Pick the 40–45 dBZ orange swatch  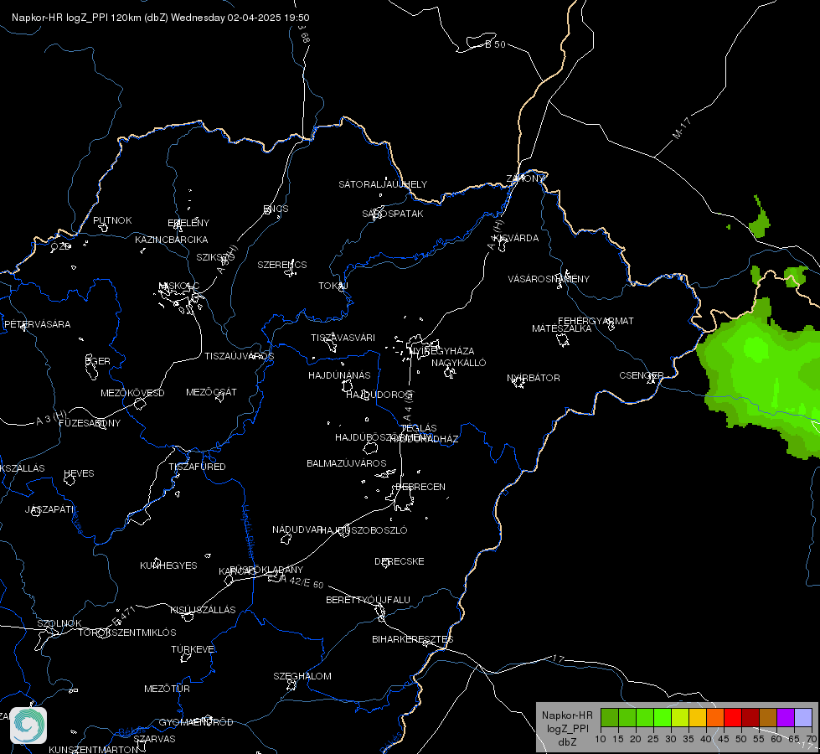click(715, 717)
